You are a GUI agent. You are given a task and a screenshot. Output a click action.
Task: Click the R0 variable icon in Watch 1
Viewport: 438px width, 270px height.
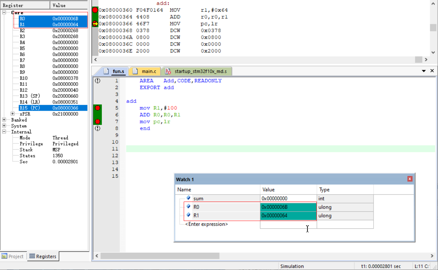[188, 206]
